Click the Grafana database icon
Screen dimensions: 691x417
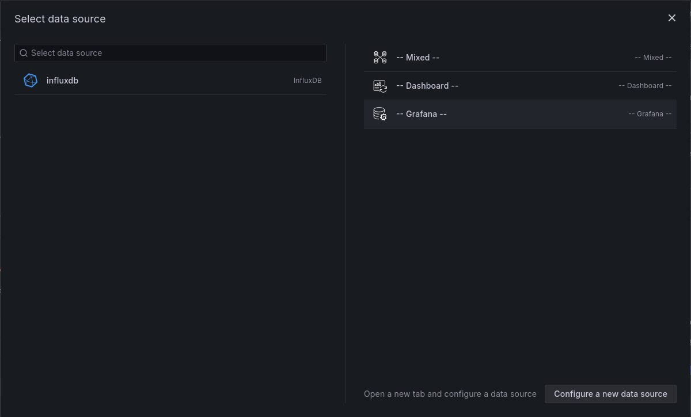(x=380, y=114)
